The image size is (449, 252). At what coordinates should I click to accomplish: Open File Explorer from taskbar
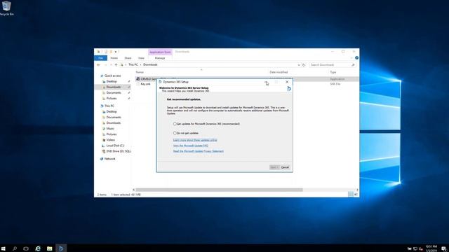pyautogui.click(x=50, y=248)
